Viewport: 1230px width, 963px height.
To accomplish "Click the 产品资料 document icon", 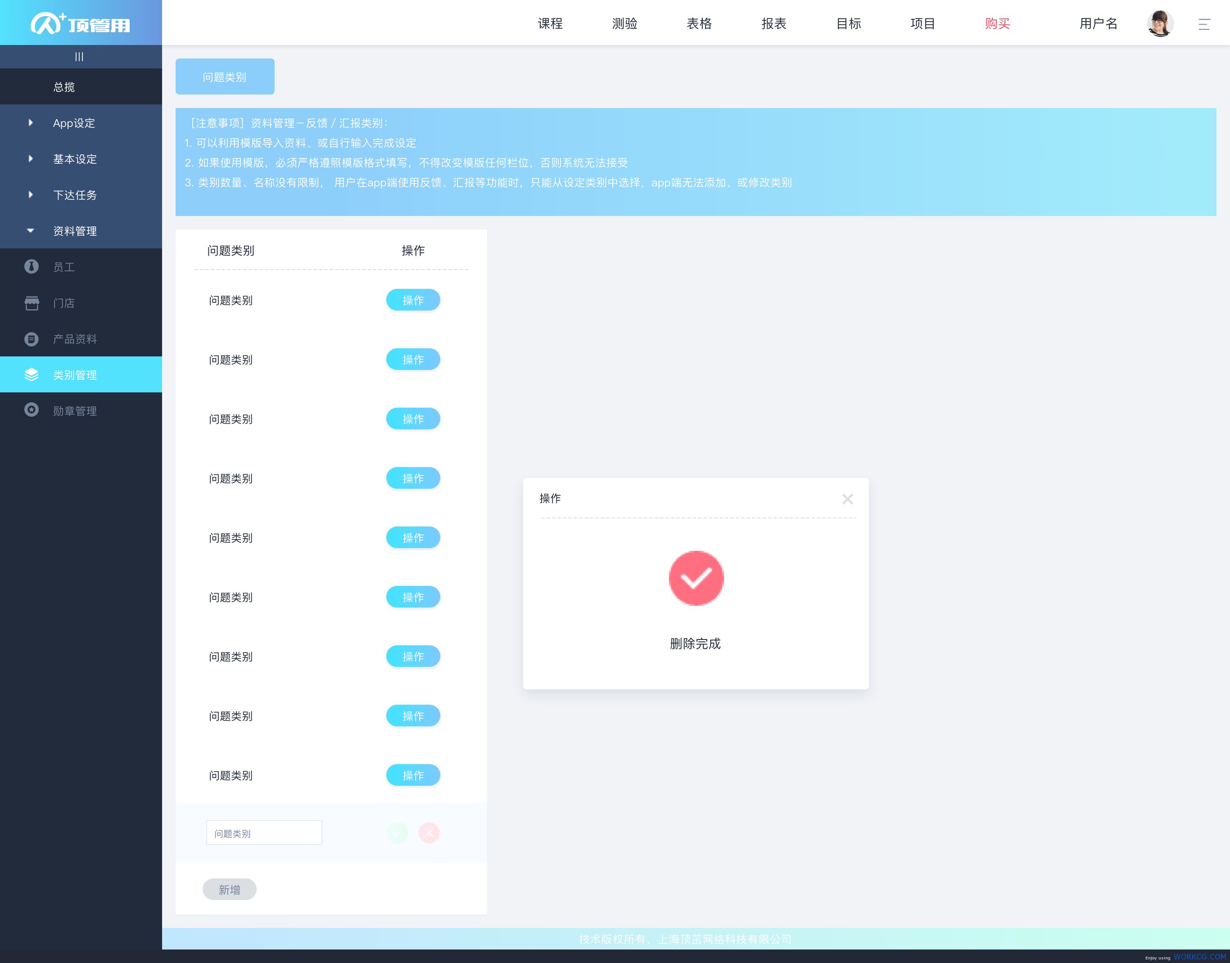I will (x=32, y=339).
